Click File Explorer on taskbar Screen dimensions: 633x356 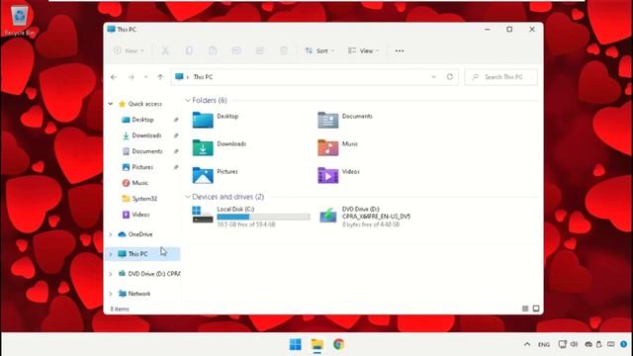click(x=317, y=344)
